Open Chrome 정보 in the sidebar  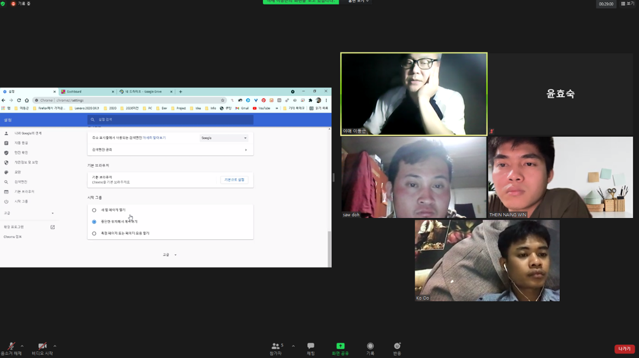pyautogui.click(x=13, y=237)
